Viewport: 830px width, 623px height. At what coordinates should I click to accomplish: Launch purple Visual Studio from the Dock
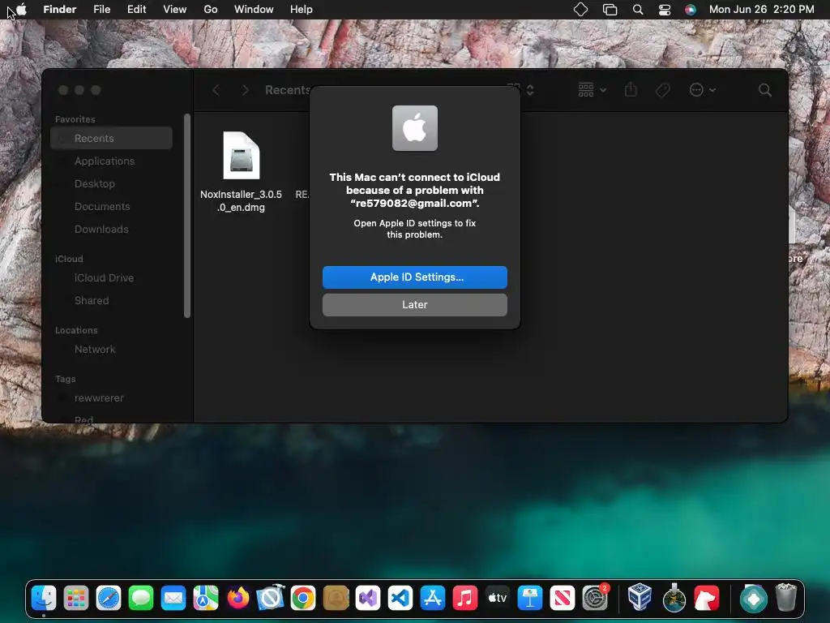pos(368,599)
